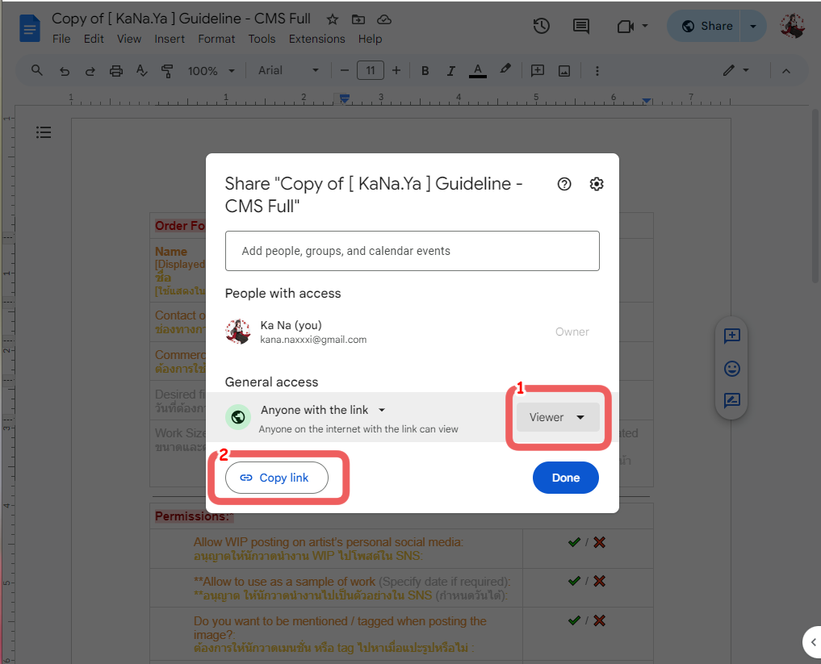Click the Copy link button
821x664 pixels.
(277, 478)
